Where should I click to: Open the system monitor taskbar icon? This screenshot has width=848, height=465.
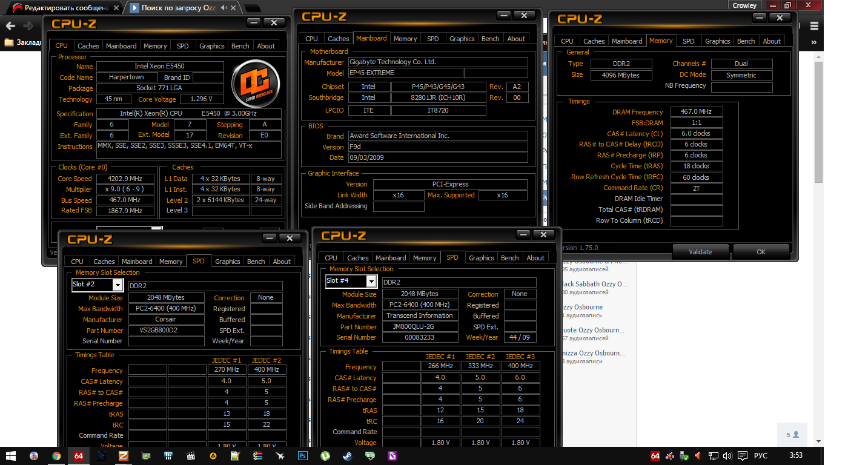168,456
